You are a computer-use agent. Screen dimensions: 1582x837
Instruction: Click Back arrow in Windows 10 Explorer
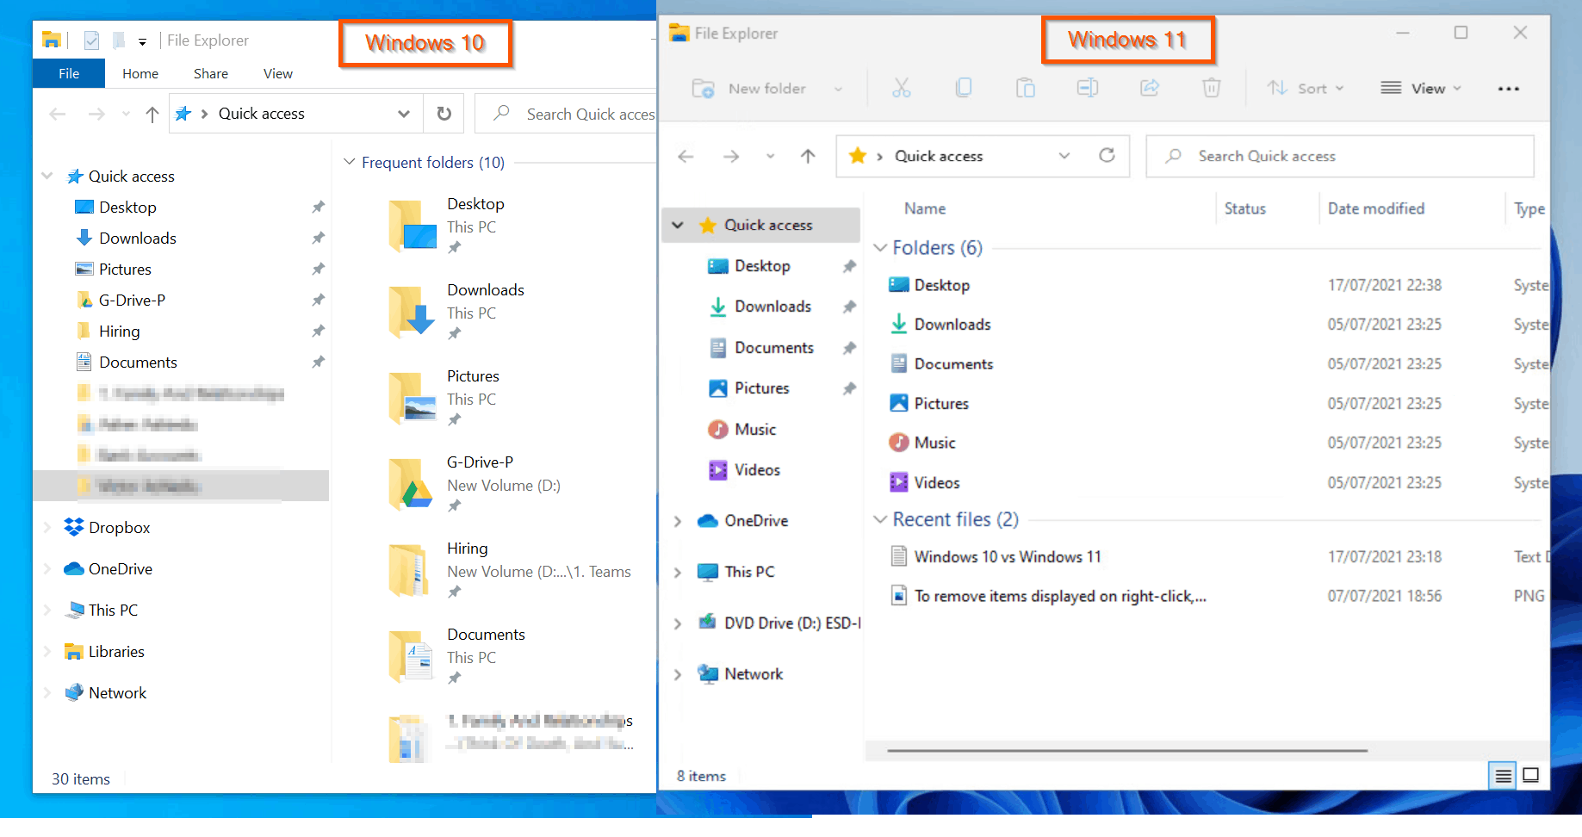58,114
